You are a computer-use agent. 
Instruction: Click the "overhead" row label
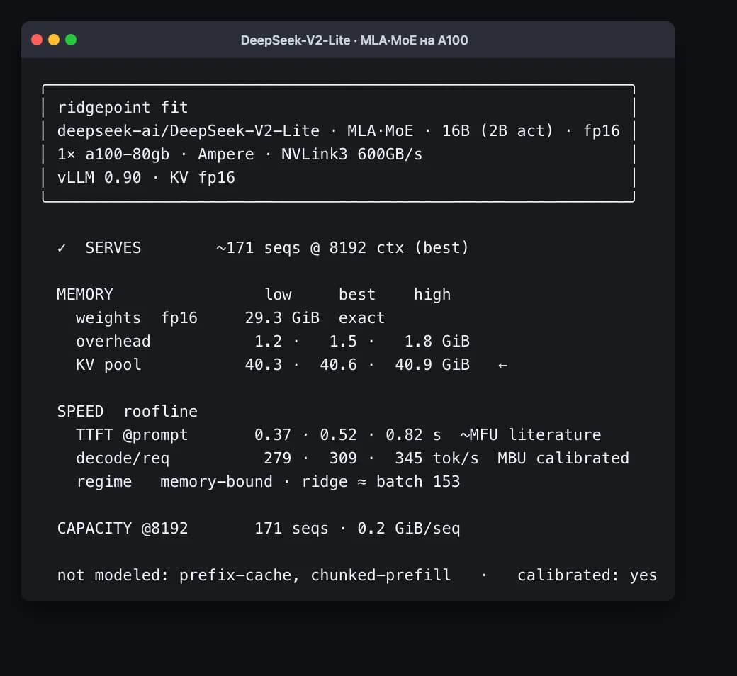(x=113, y=342)
